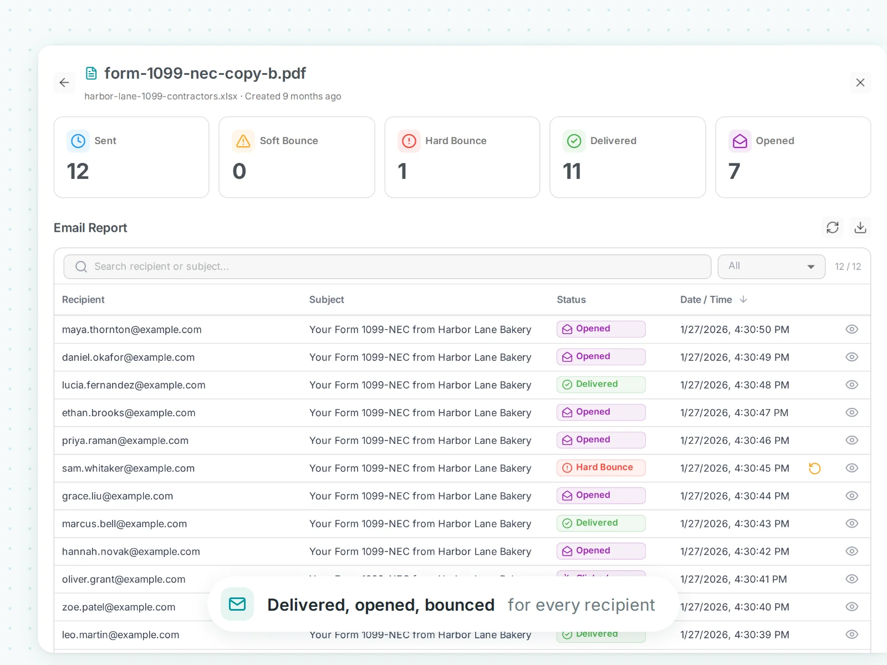Click recipient zoe.patel@example.com
Image resolution: width=887 pixels, height=665 pixels.
119,607
